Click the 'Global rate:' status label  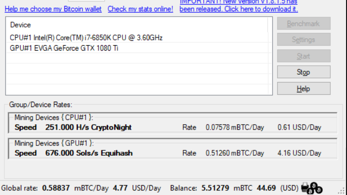(x=20, y=188)
